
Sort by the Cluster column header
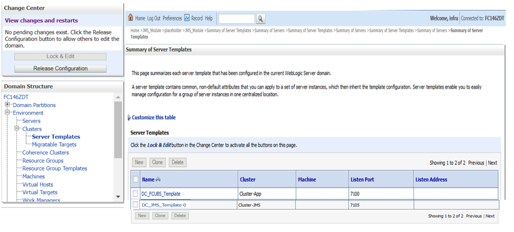[x=247, y=179]
